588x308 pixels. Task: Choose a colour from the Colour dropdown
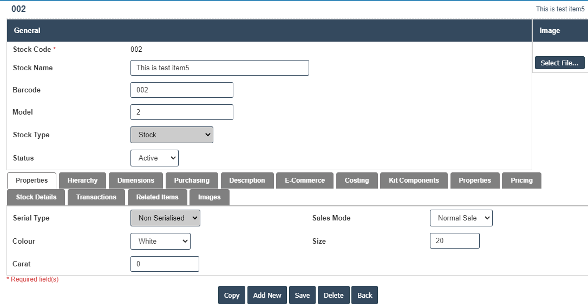coord(160,242)
